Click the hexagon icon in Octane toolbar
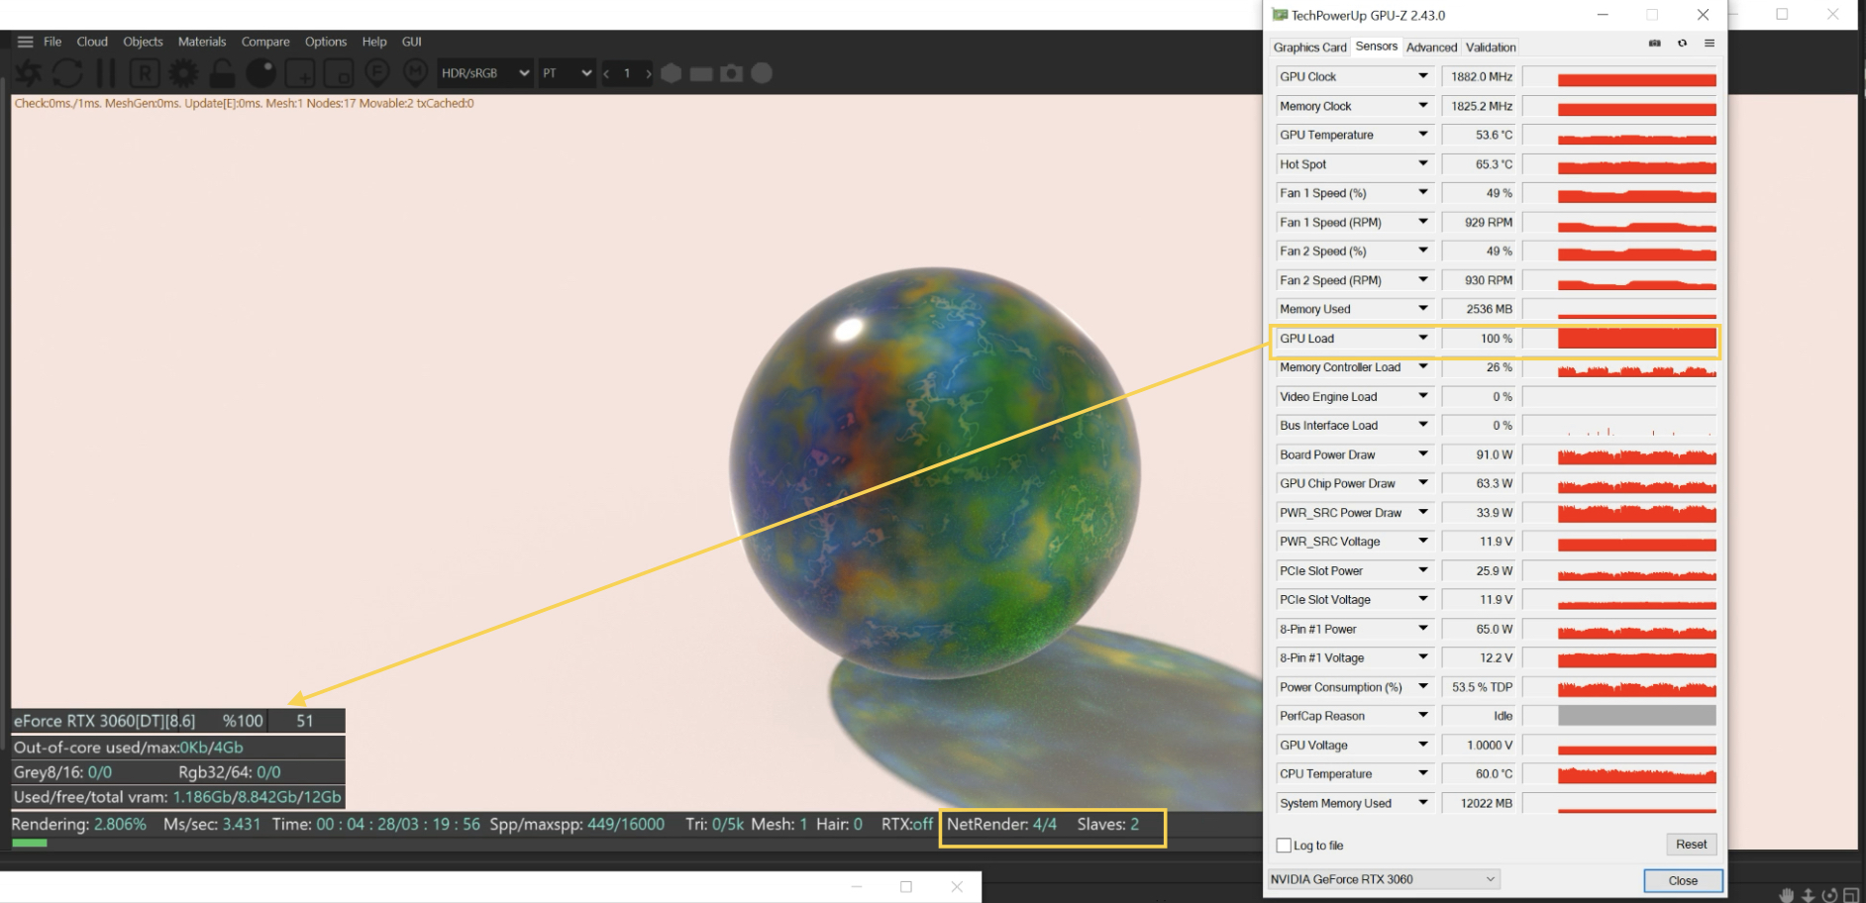The width and height of the screenshot is (1866, 903). tap(672, 73)
